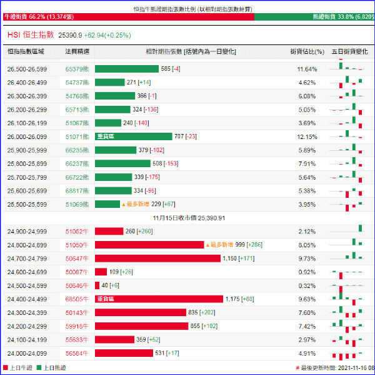Click the 66722熊 warrant link
This screenshot has width=375, height=375.
(78, 177)
